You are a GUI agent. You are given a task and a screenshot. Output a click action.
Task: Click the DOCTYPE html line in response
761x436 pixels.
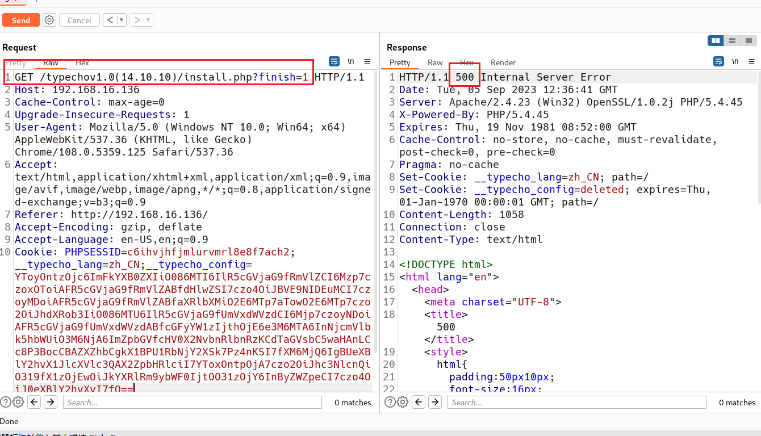pyautogui.click(x=446, y=265)
